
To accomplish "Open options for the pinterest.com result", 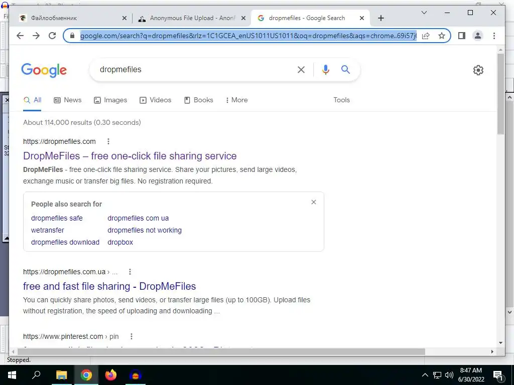I will 131,336.
